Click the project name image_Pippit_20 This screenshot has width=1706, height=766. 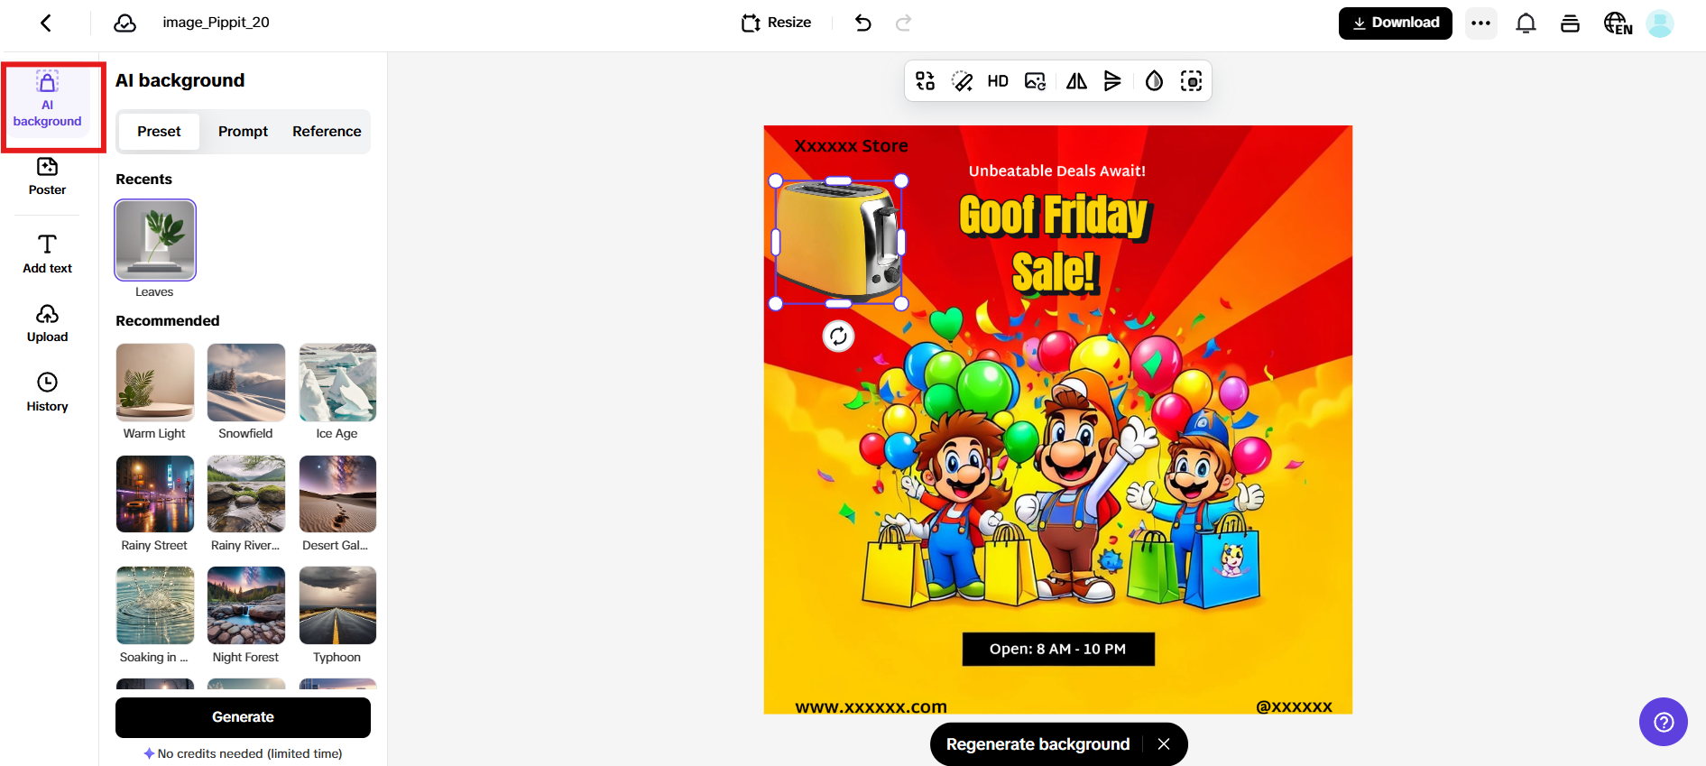pos(216,23)
